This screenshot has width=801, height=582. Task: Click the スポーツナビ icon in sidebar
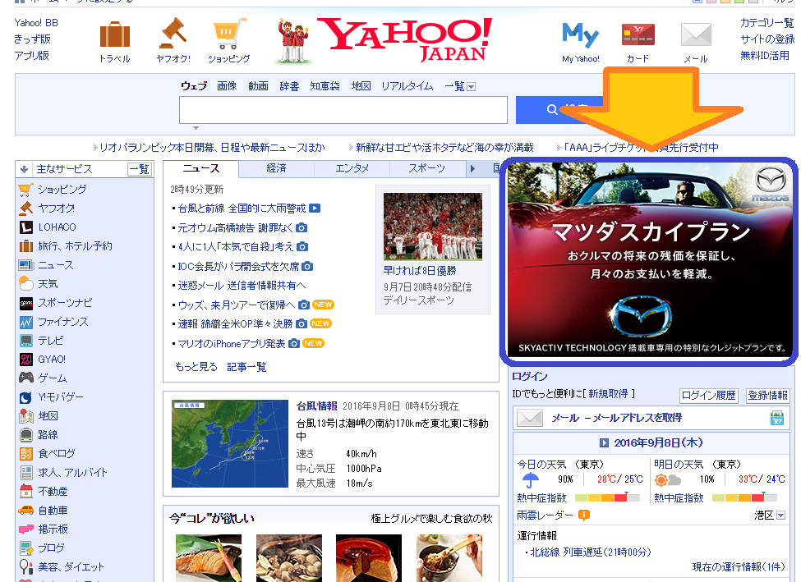(25, 303)
